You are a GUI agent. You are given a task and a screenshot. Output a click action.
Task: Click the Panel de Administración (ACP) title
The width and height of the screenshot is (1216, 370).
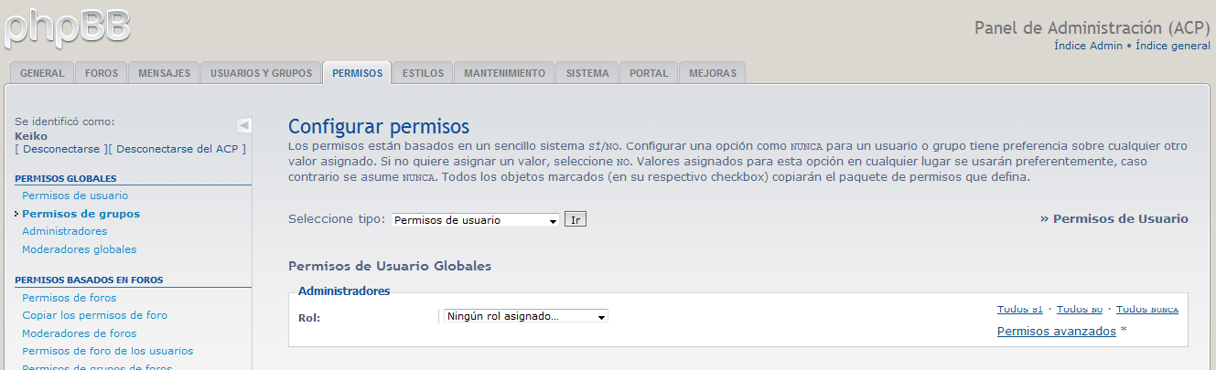tap(1092, 27)
